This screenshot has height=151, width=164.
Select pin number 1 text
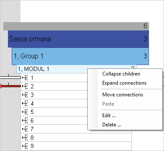pos(32,78)
